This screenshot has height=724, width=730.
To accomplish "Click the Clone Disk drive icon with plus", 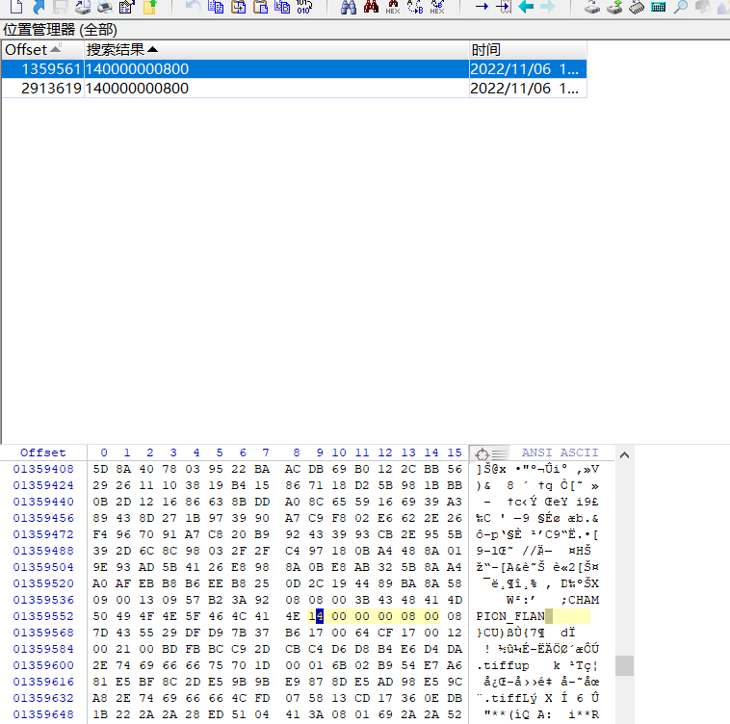I will (614, 7).
